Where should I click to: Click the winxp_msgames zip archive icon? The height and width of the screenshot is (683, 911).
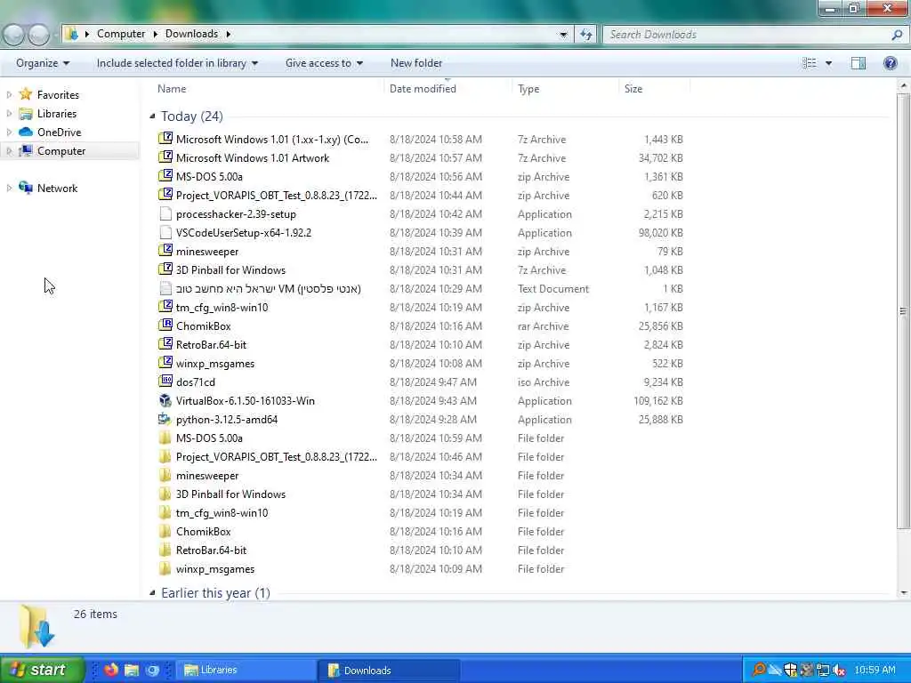point(165,363)
